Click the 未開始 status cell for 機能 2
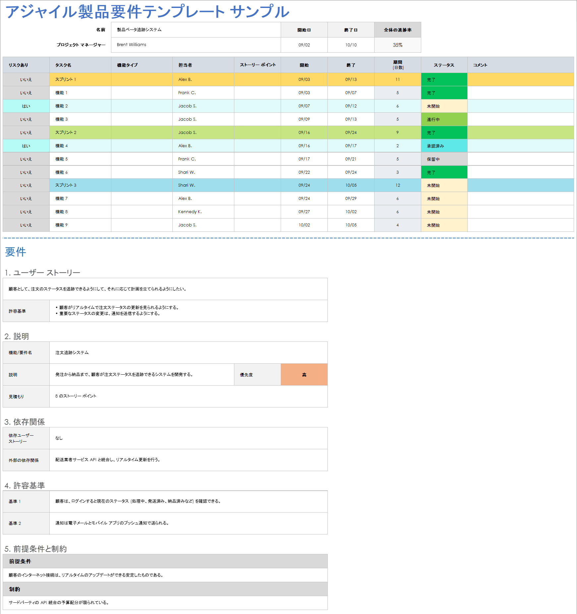Image resolution: width=577 pixels, height=614 pixels. (444, 106)
